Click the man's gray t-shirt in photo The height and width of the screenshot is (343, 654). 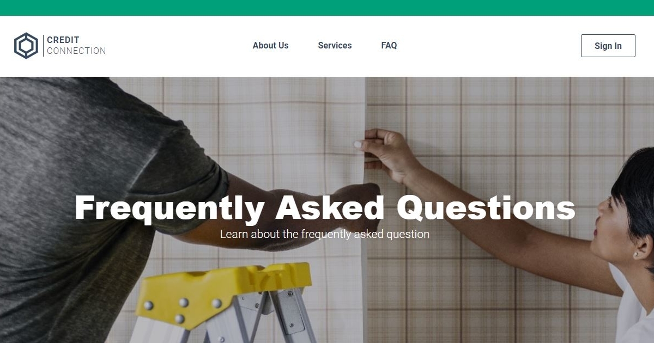[82, 207]
